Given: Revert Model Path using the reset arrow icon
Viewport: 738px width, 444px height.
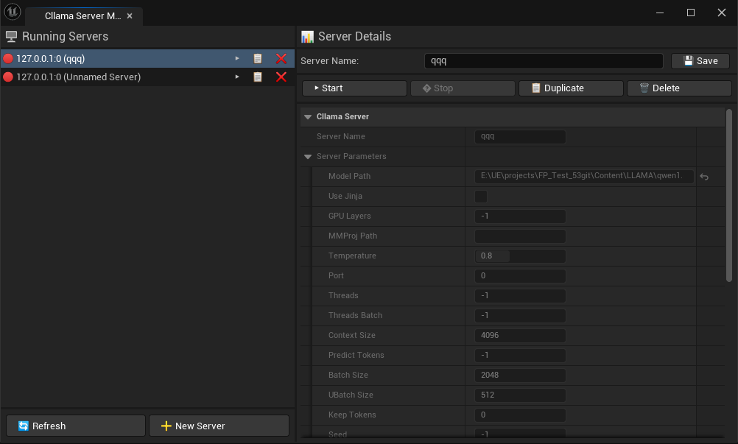Looking at the screenshot, I should (705, 176).
